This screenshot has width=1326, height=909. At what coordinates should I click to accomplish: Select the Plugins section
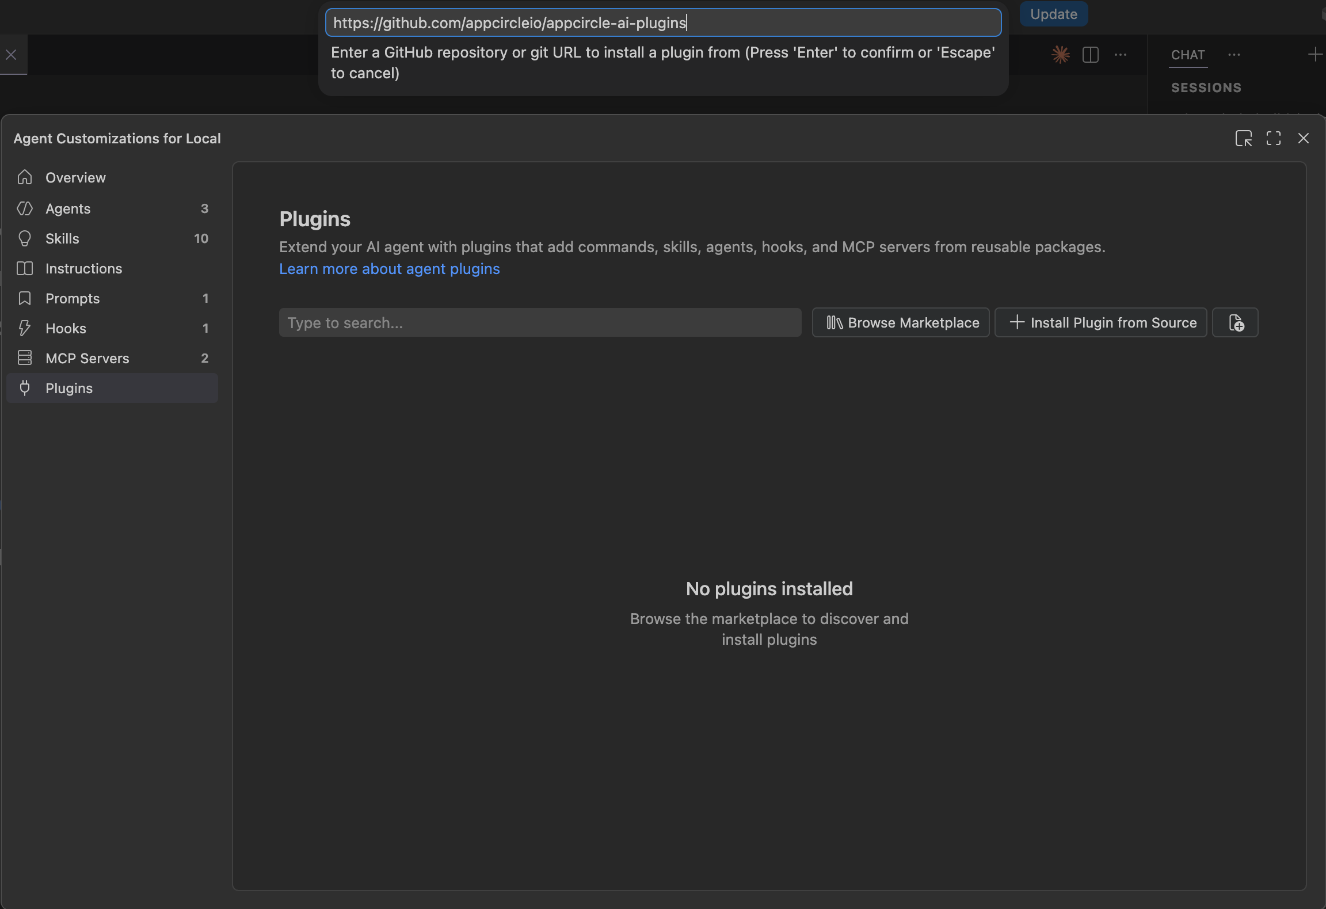click(x=112, y=388)
